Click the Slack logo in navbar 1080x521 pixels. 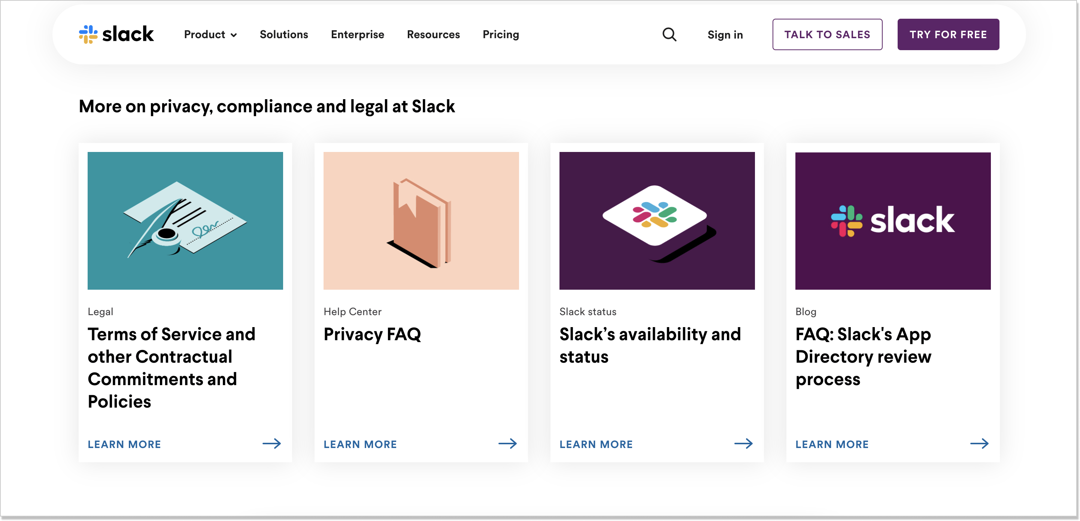click(x=116, y=34)
